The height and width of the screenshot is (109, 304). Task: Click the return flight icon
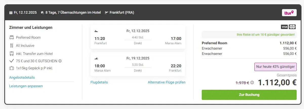click(96, 58)
